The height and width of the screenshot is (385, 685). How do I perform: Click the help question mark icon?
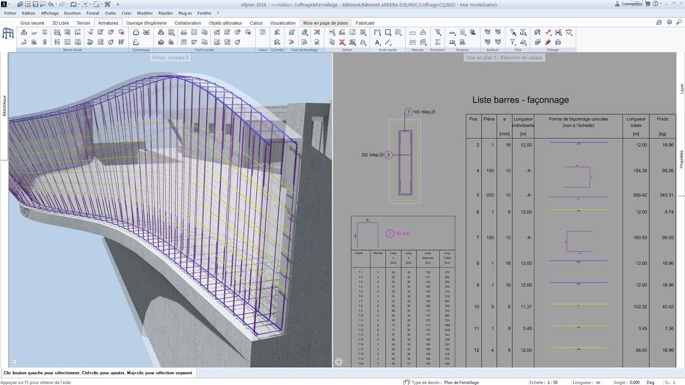click(655, 4)
